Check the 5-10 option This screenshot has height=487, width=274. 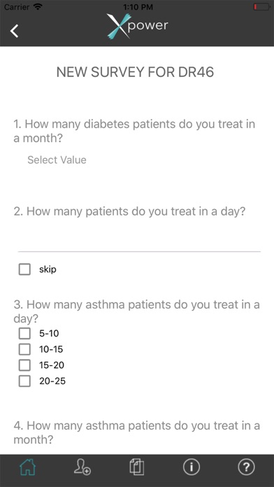(x=24, y=334)
